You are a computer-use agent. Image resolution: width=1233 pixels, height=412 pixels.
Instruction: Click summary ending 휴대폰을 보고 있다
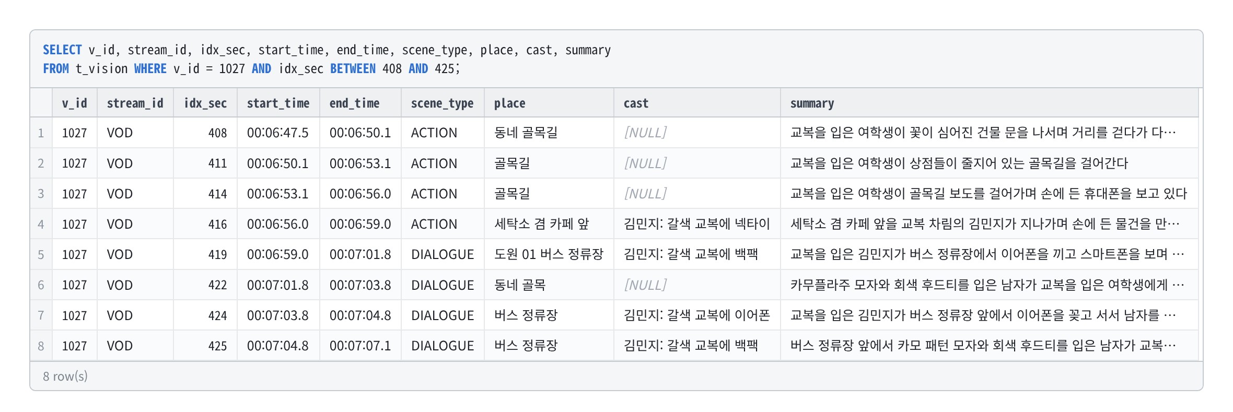click(988, 194)
